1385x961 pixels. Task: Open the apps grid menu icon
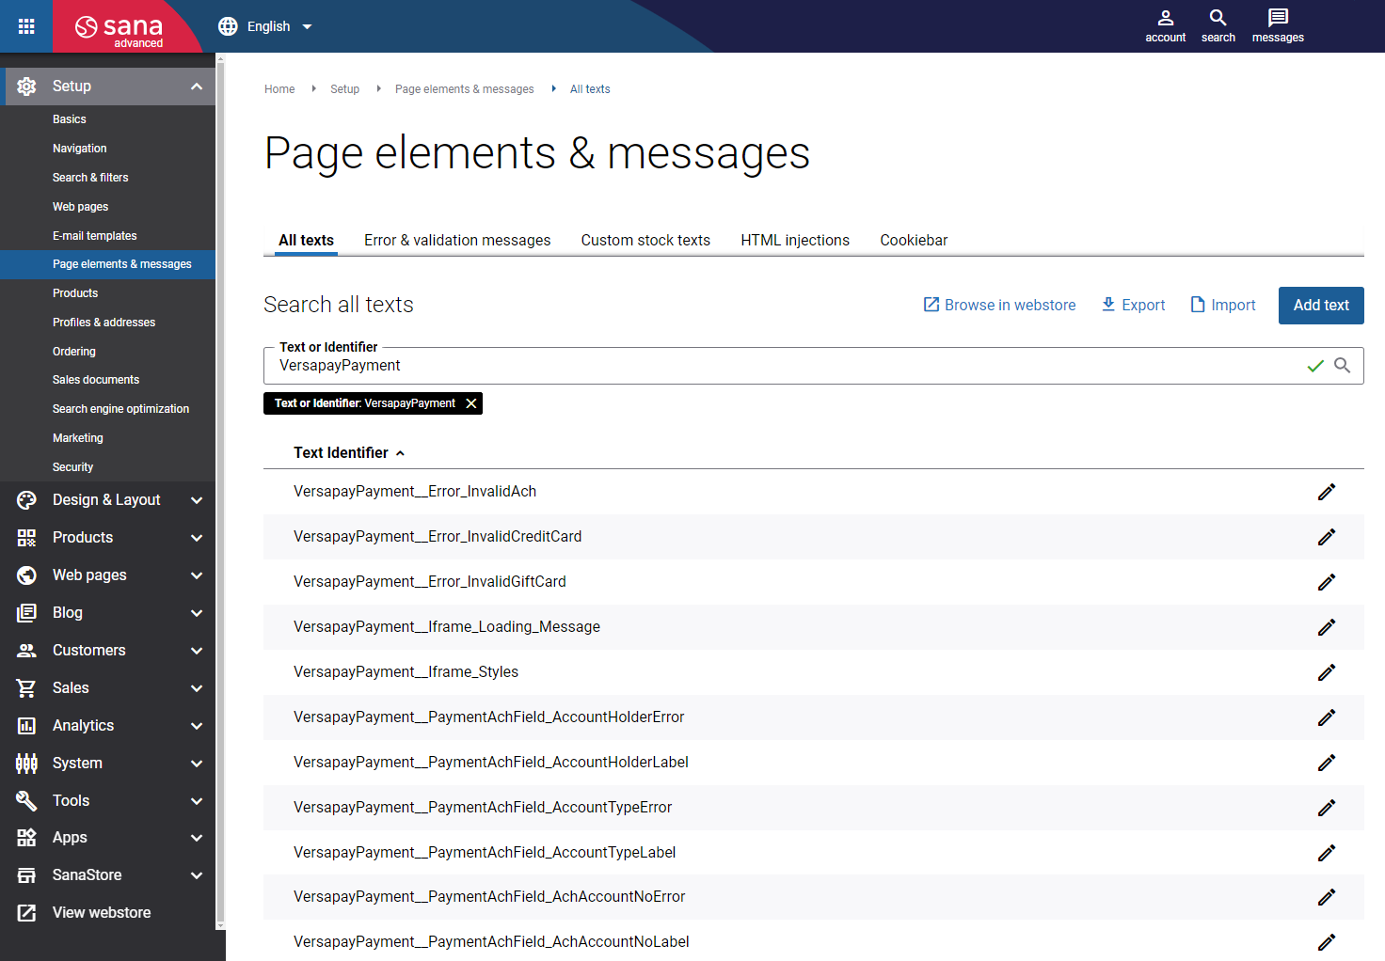click(26, 26)
